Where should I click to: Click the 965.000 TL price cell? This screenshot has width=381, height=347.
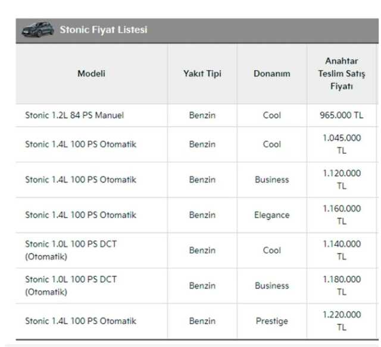(342, 115)
